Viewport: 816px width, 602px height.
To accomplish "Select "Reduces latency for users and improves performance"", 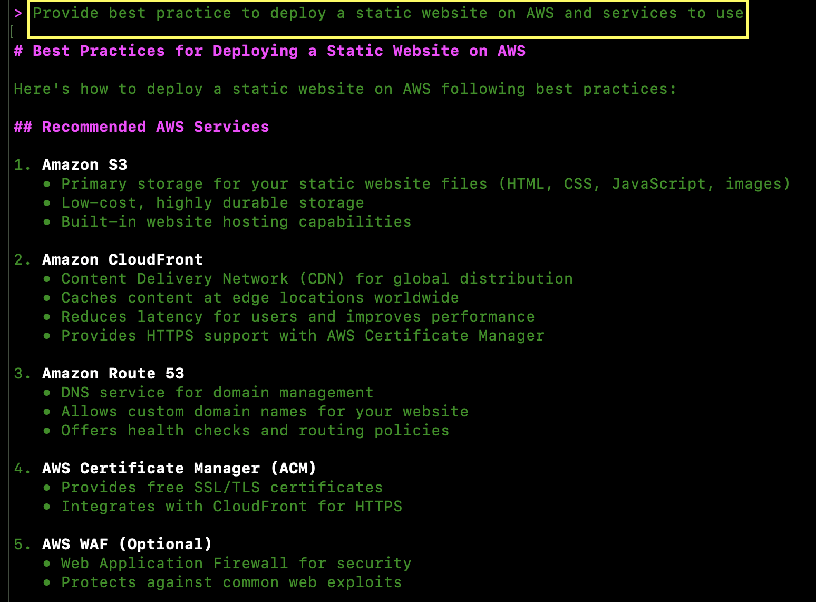I will coord(298,317).
